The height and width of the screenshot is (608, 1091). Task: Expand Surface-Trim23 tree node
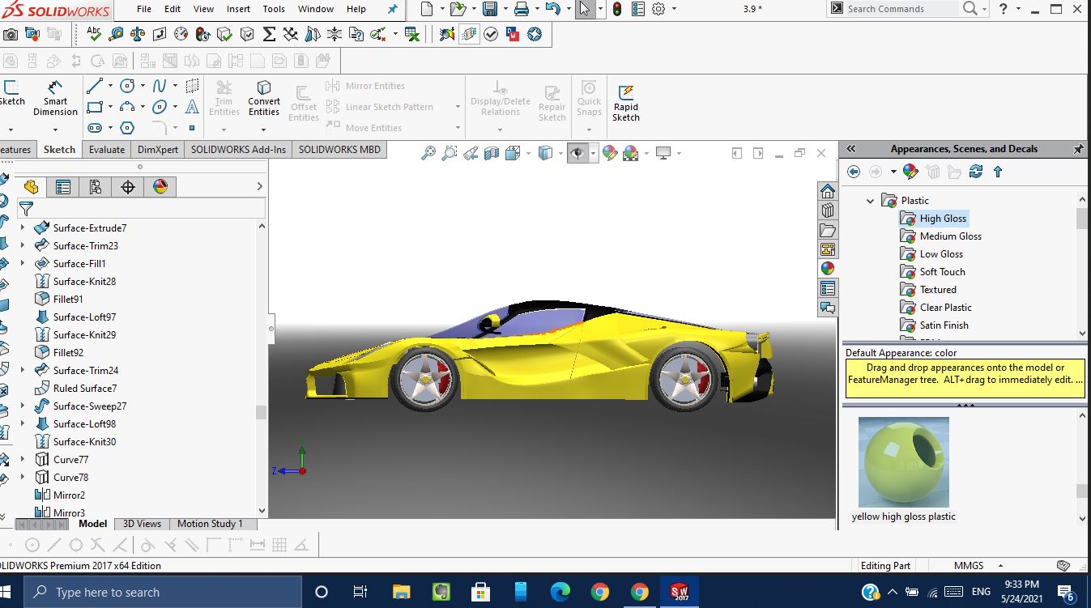pyautogui.click(x=23, y=246)
